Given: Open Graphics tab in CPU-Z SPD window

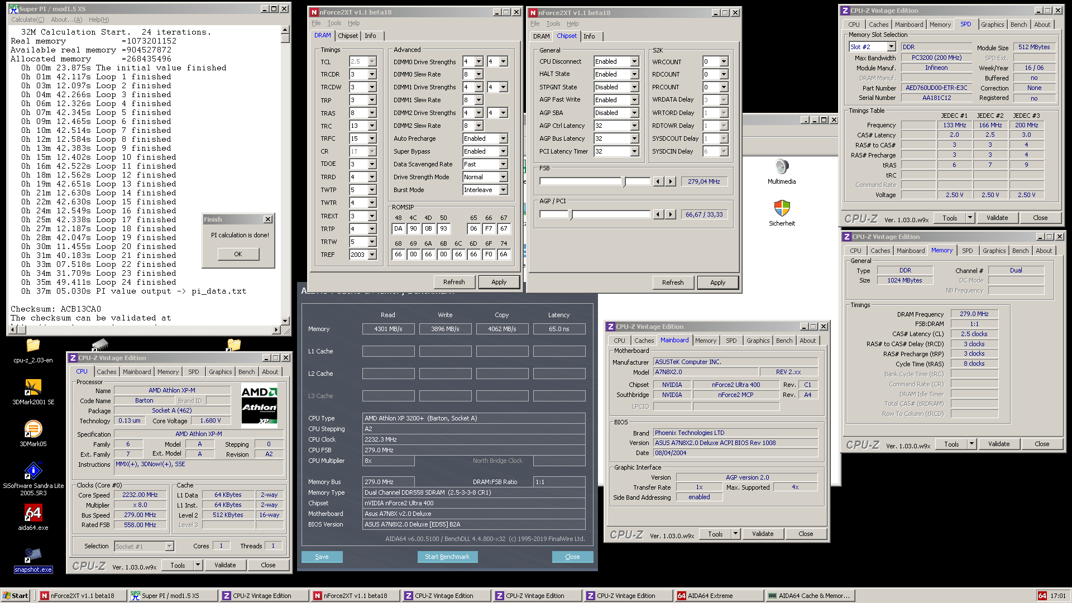Looking at the screenshot, I should pos(992,25).
